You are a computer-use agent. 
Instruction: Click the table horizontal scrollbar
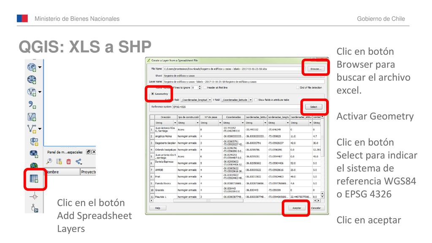[x=236, y=200]
